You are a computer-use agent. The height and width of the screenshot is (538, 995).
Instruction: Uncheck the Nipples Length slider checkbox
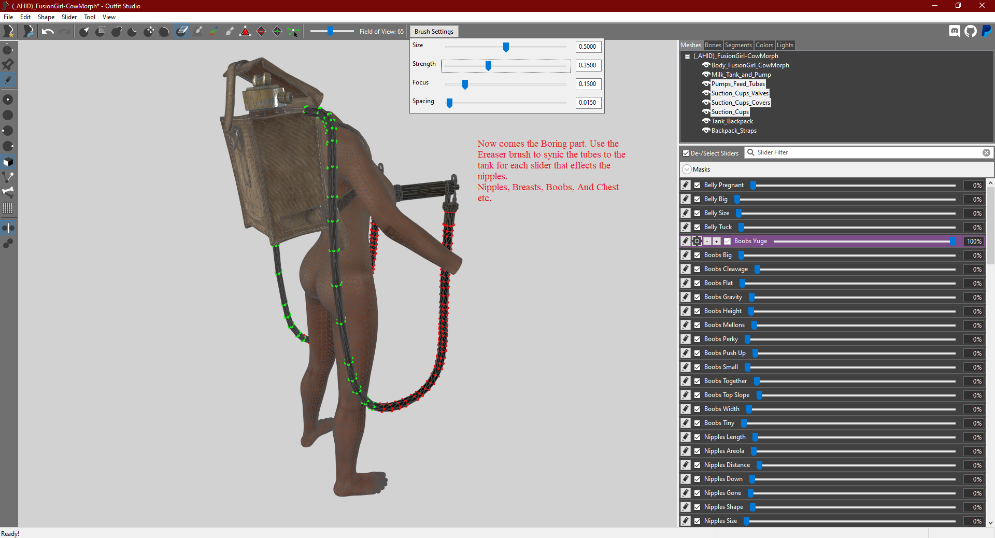[x=698, y=437]
